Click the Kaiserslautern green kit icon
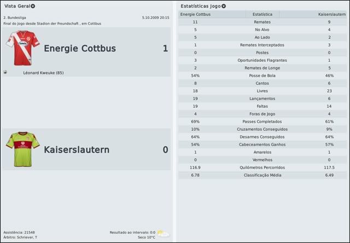This screenshot has width=350, height=243. [22, 149]
